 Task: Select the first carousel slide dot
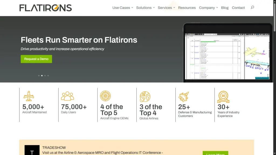tap(39, 76)
